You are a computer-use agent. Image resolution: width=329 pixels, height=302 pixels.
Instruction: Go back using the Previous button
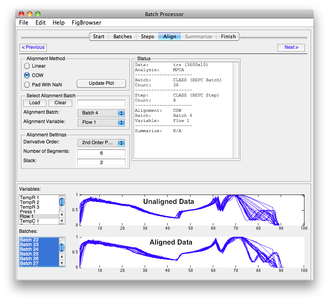(33, 47)
